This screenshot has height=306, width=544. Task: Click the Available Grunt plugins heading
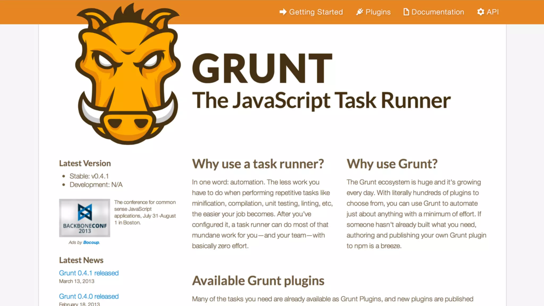[x=258, y=281]
